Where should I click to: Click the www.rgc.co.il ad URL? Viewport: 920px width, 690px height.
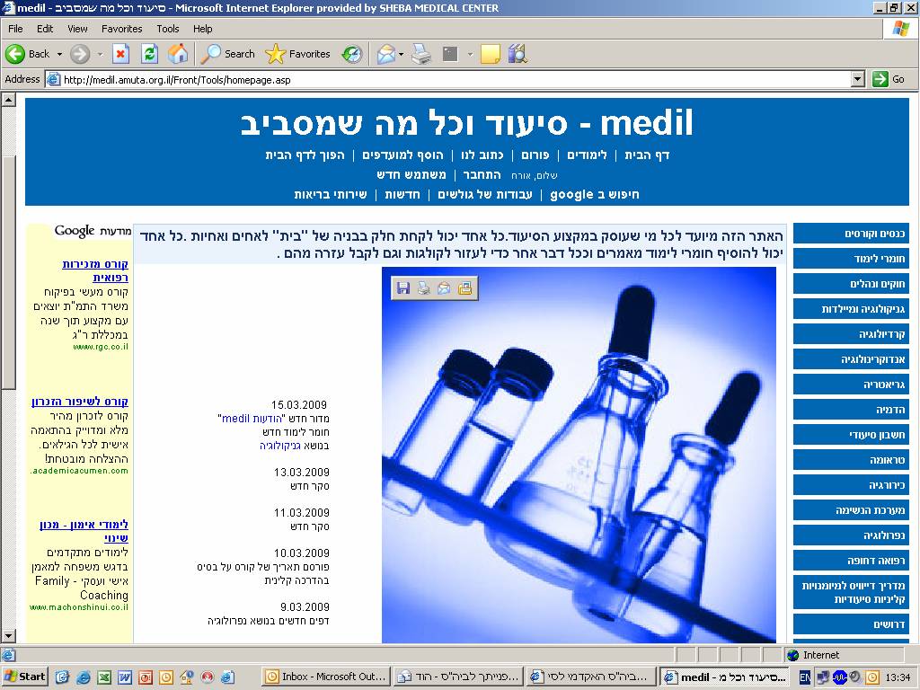click(101, 347)
